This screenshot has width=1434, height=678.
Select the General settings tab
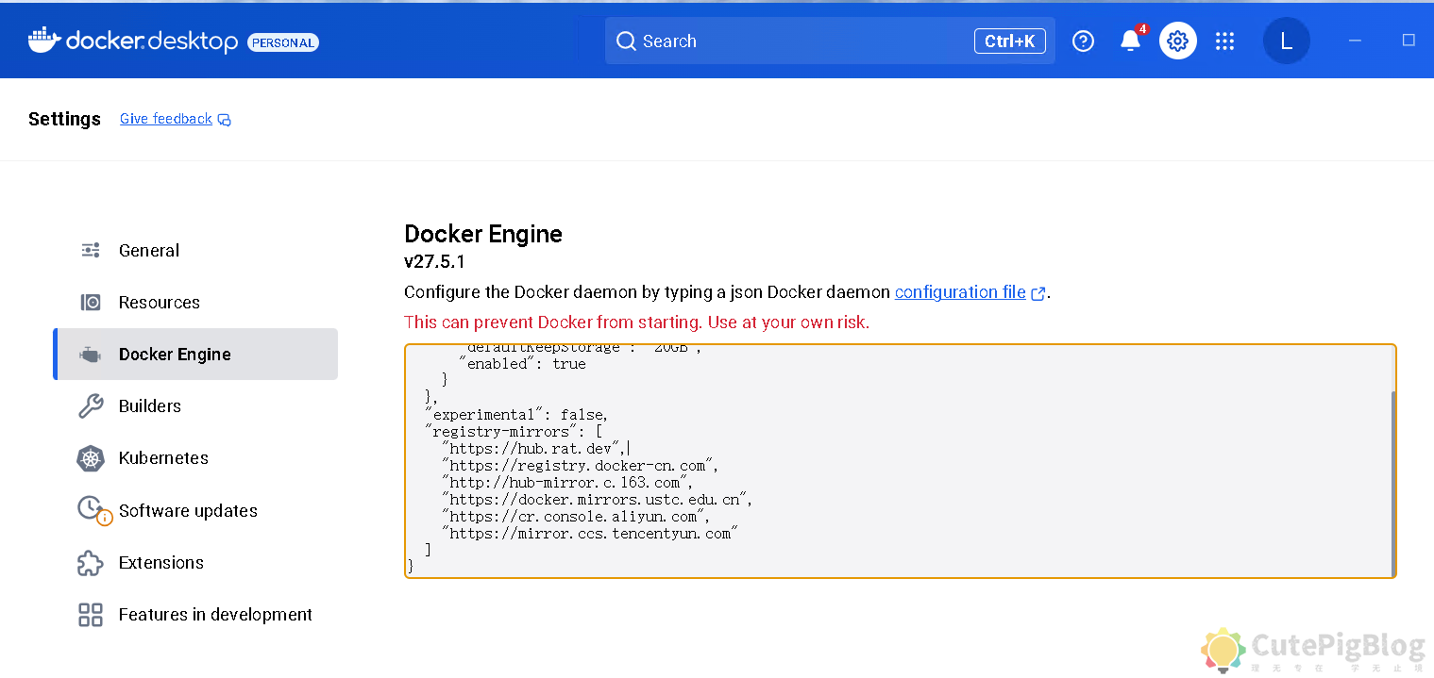(148, 251)
